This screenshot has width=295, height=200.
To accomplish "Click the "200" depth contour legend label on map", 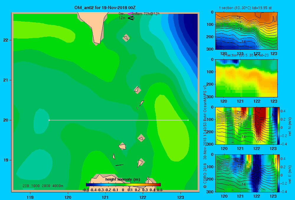I will (x=26, y=186).
